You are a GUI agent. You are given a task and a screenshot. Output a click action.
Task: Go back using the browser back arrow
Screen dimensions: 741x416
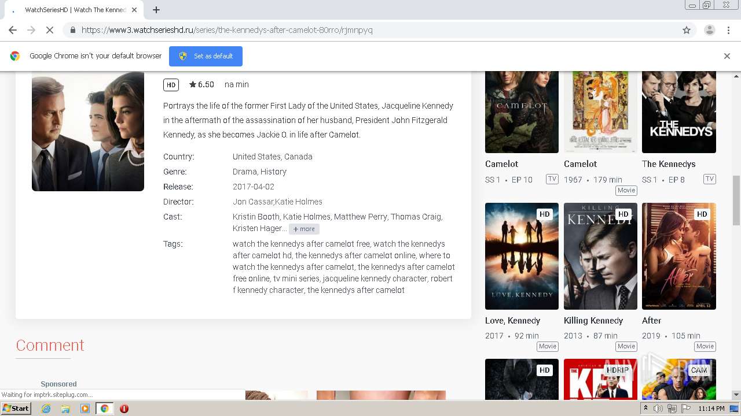point(13,30)
